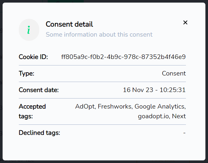Viewport: 208px width, 163px height.
Task: Click the Cookie ID label
Action: click(x=33, y=57)
